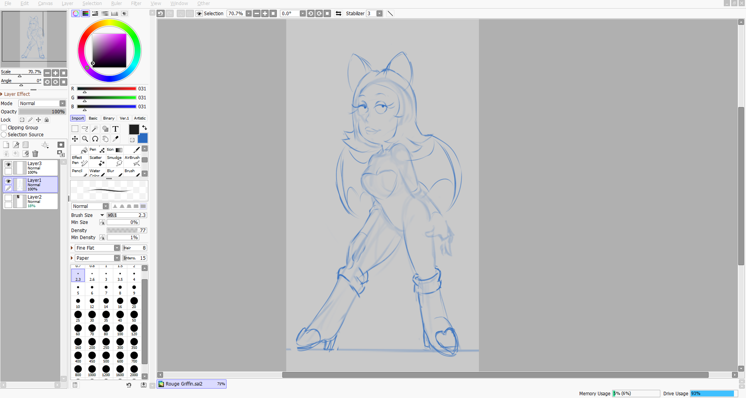The width and height of the screenshot is (746, 398).
Task: Hide Layer1 using its eye icon
Action: (x=8, y=181)
